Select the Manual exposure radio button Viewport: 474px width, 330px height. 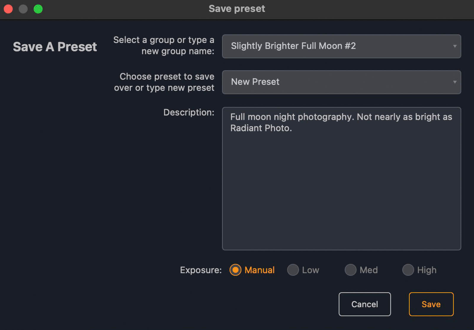[x=236, y=270]
